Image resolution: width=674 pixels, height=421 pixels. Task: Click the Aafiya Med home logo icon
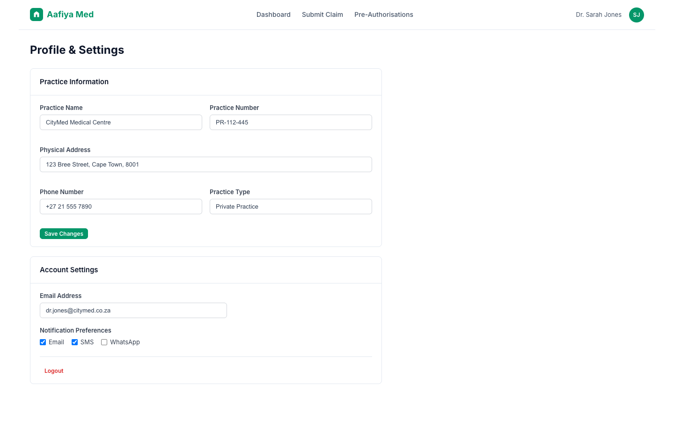coord(37,15)
